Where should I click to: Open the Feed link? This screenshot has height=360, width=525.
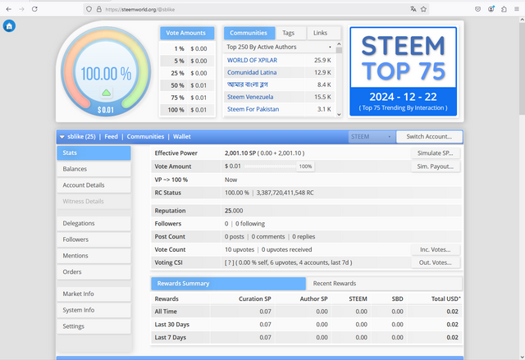coord(112,137)
